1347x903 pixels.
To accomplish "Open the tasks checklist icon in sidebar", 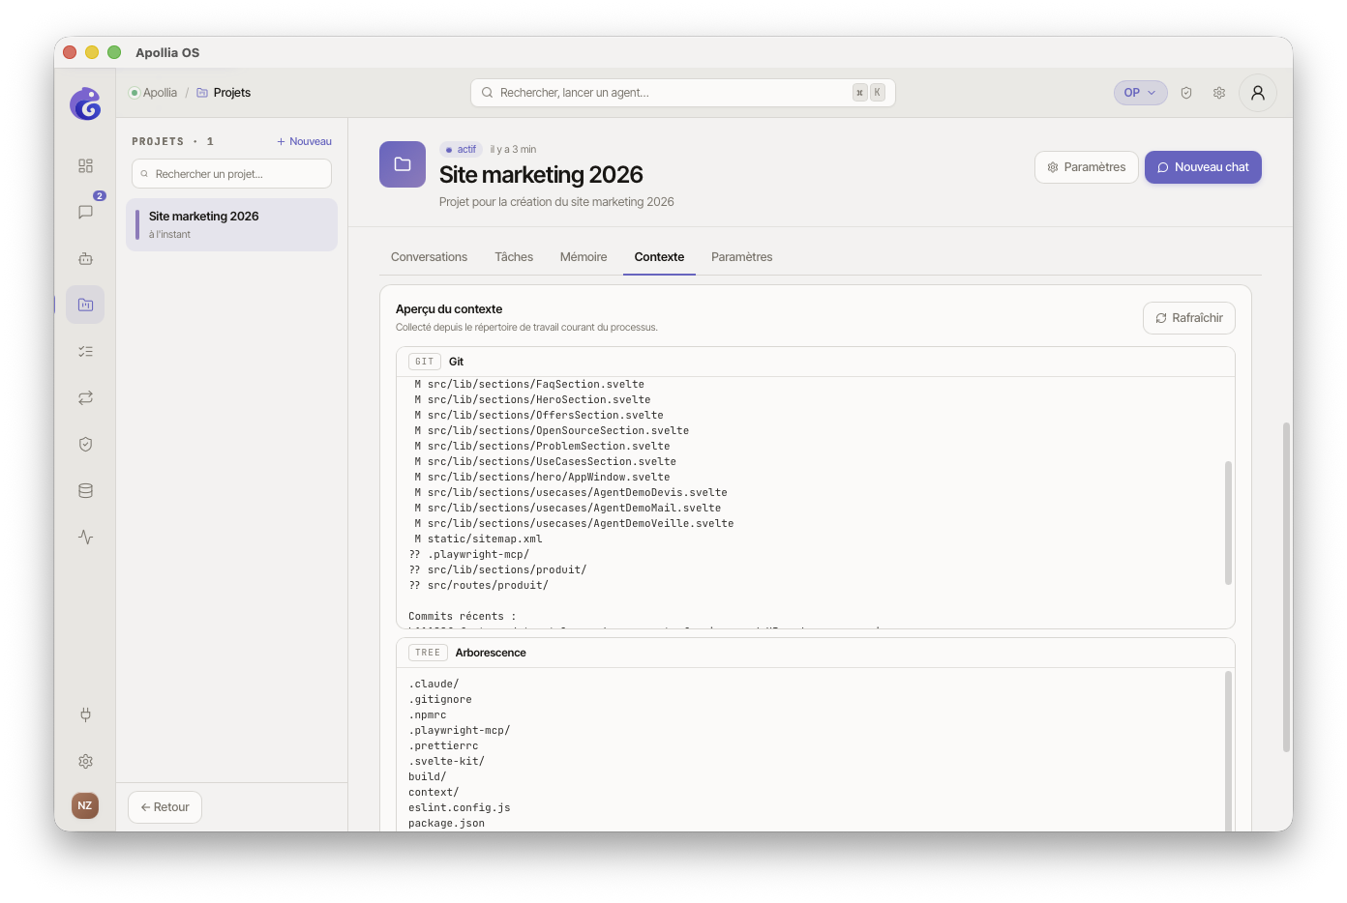I will tap(85, 351).
